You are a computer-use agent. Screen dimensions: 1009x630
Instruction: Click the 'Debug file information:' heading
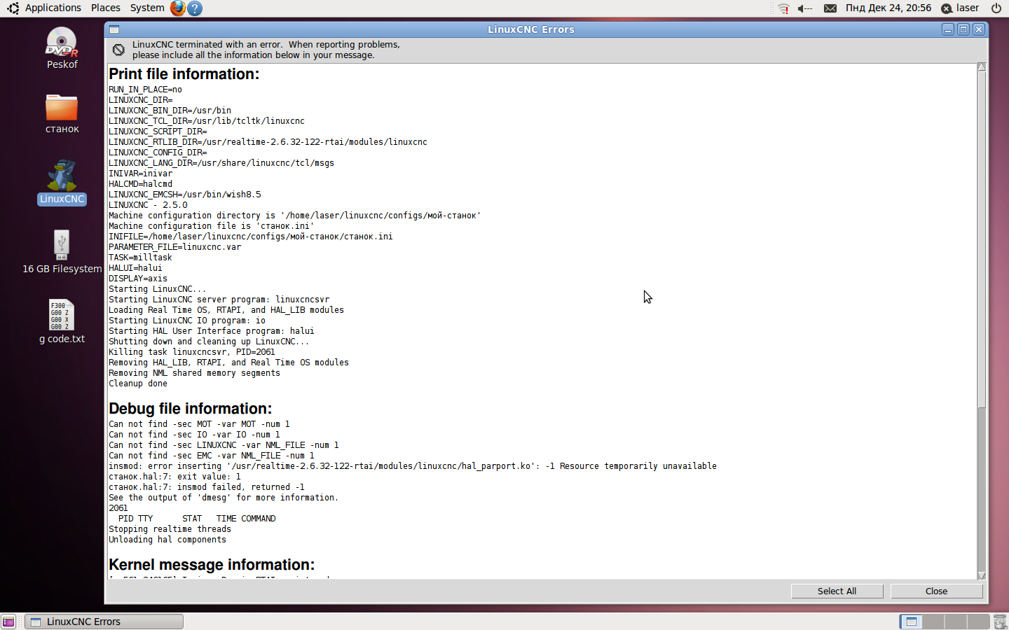pos(190,409)
